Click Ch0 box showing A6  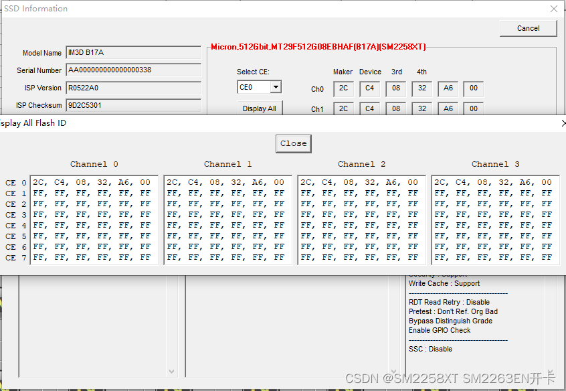click(x=448, y=88)
